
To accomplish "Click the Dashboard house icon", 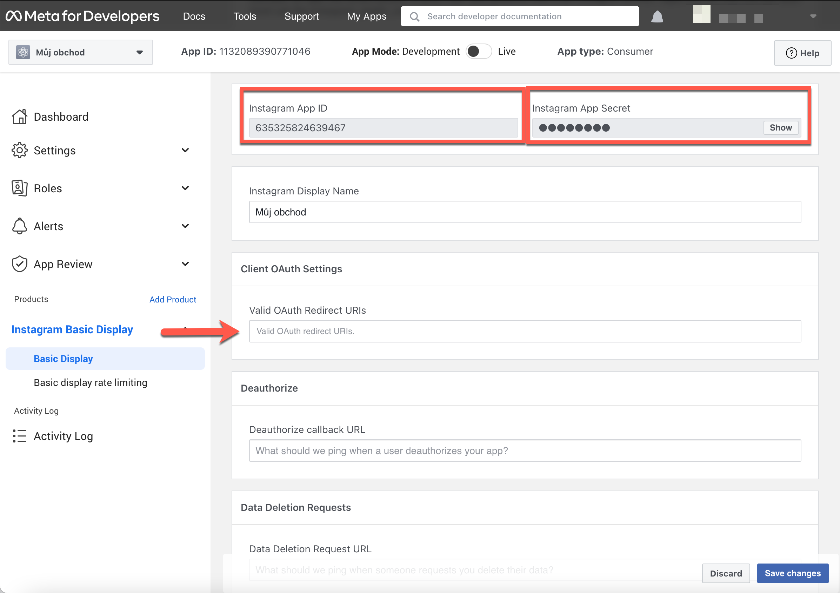I will click(19, 117).
